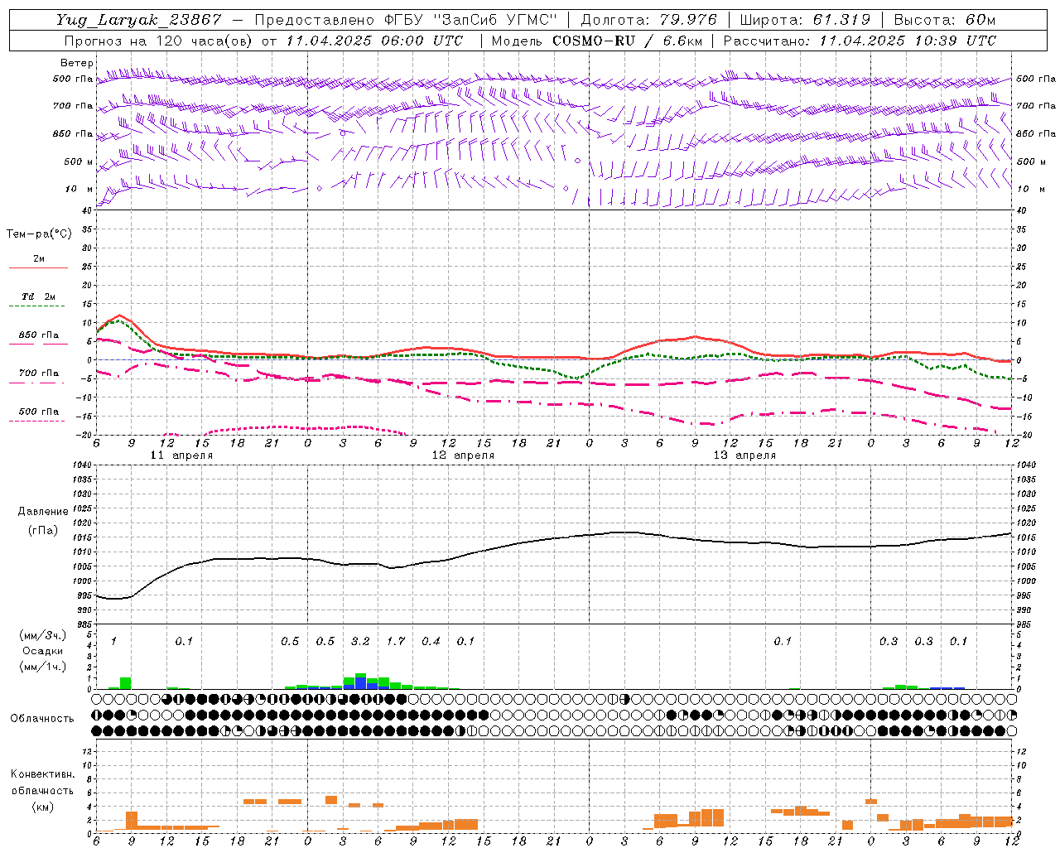Click the 'Высота: 60м' elevation text

click(944, 20)
